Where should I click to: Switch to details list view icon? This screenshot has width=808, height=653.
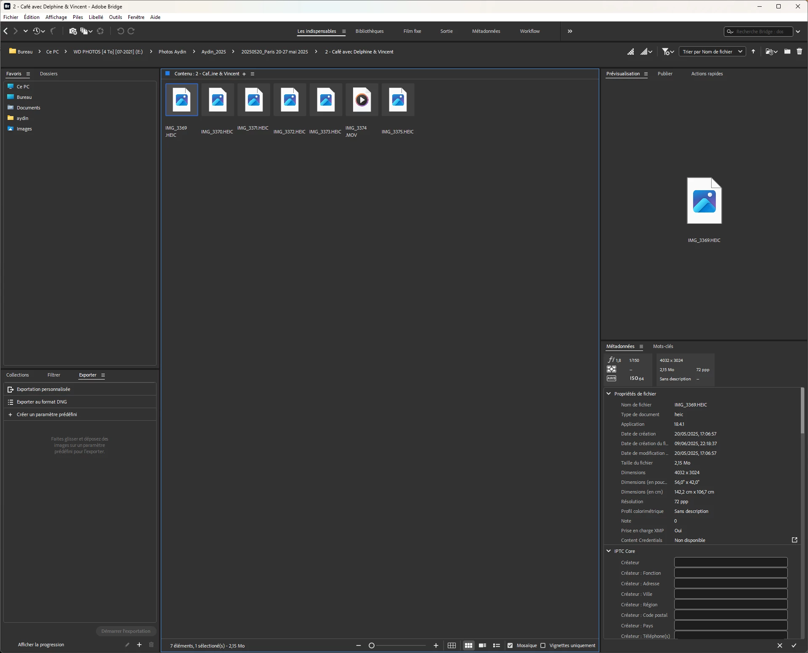click(x=497, y=645)
